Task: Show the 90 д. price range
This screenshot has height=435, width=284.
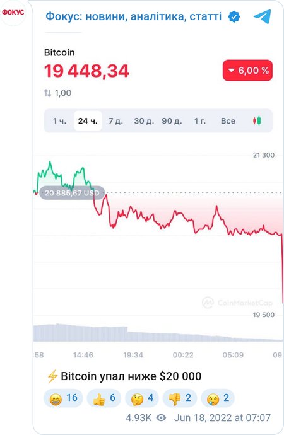Action: 172,121
